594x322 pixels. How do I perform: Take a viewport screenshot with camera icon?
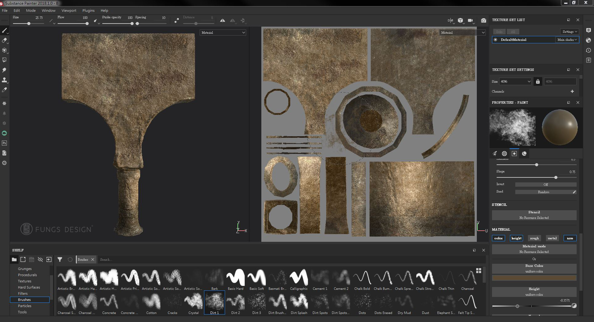point(483,20)
